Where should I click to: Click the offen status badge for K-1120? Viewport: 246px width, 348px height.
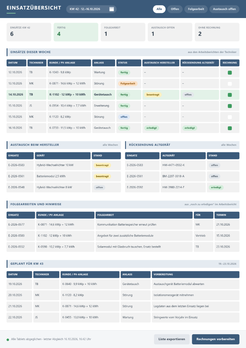click(124, 117)
